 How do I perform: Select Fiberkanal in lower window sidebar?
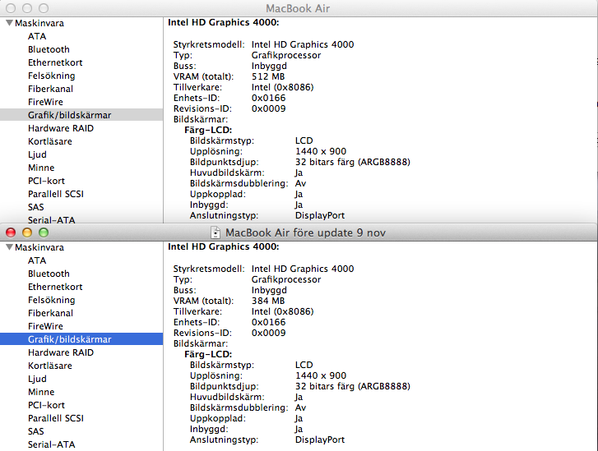tap(50, 313)
